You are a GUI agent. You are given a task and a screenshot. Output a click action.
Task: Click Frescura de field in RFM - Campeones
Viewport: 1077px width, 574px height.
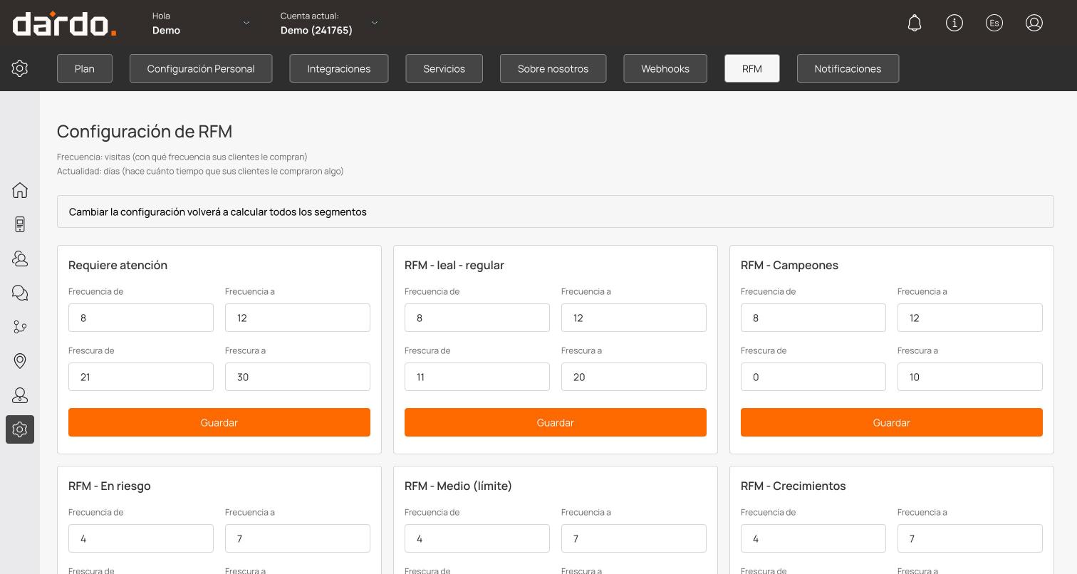point(813,377)
